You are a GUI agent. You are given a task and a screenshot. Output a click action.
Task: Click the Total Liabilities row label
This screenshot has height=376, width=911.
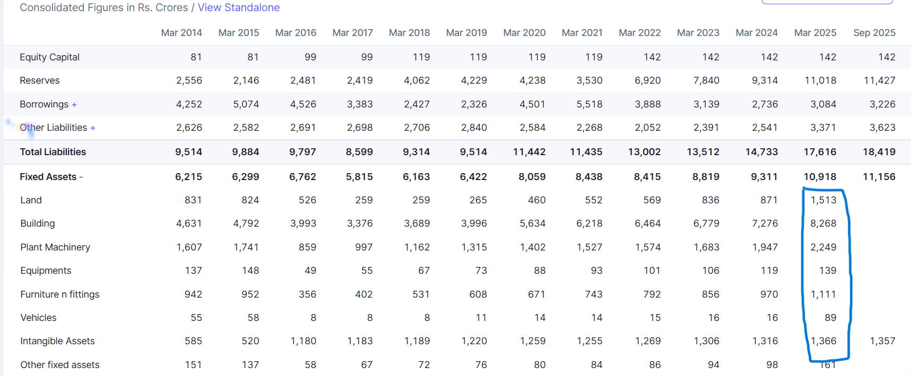[x=53, y=152]
